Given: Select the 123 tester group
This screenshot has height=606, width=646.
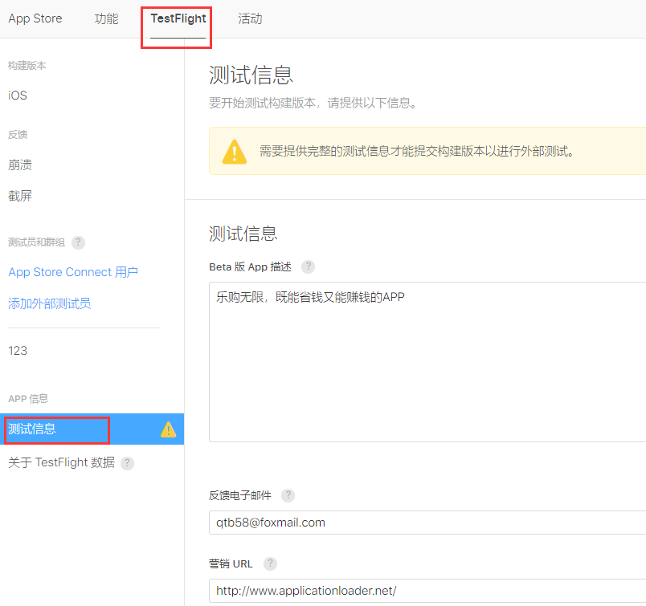Looking at the screenshot, I should (x=18, y=350).
